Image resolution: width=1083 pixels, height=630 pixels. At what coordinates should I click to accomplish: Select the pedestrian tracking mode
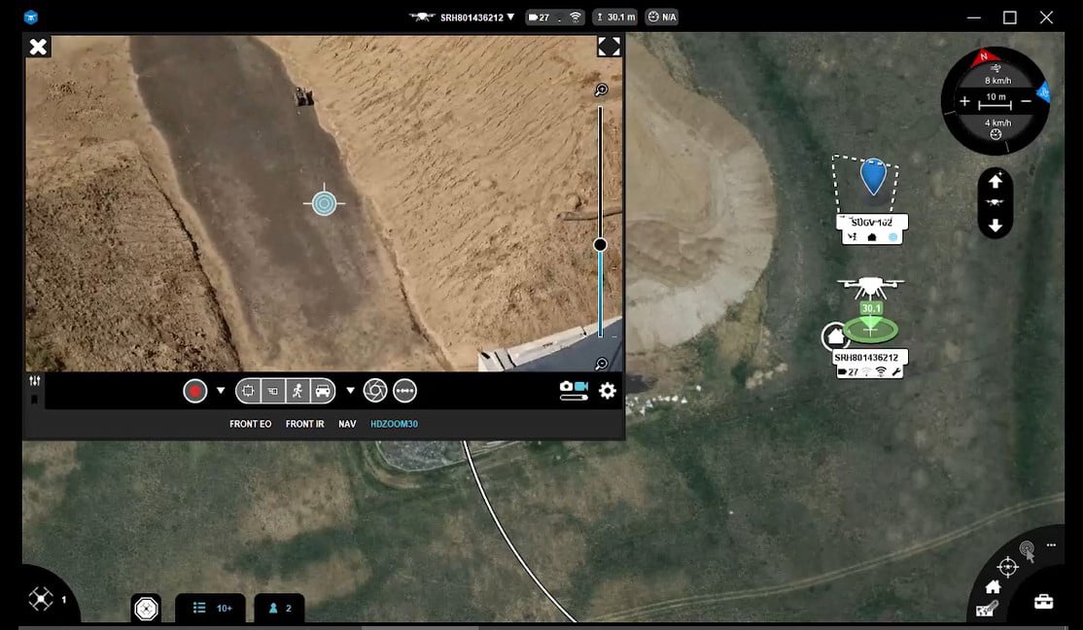(x=297, y=391)
